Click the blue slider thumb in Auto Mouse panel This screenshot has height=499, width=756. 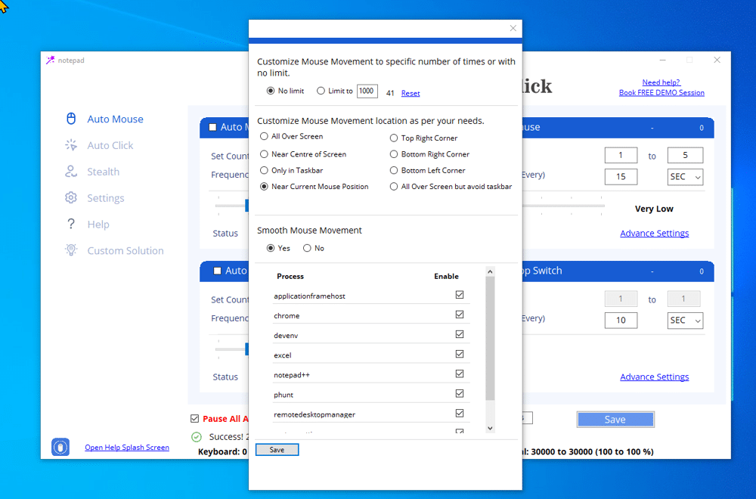[246, 205]
